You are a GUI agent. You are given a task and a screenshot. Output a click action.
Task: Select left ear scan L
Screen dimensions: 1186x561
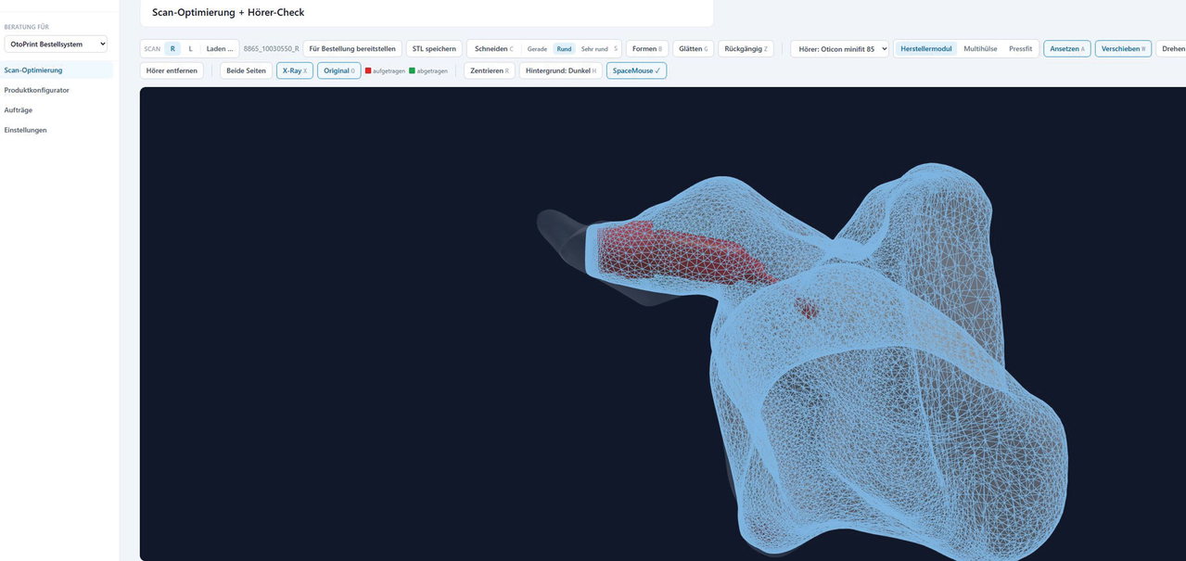pyautogui.click(x=191, y=48)
